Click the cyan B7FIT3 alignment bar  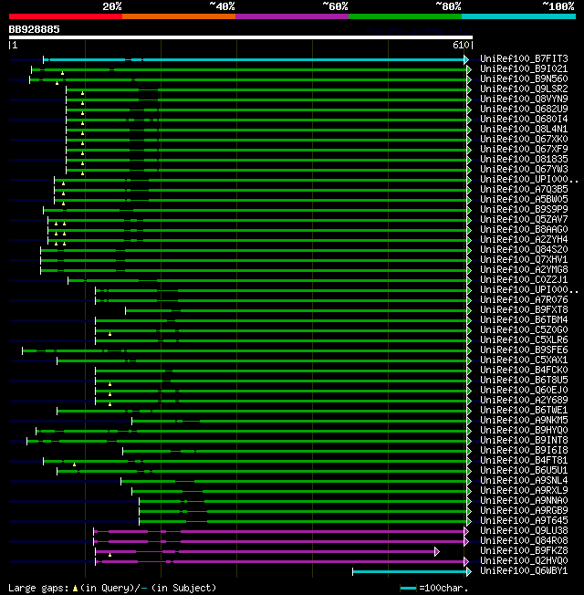257,60
